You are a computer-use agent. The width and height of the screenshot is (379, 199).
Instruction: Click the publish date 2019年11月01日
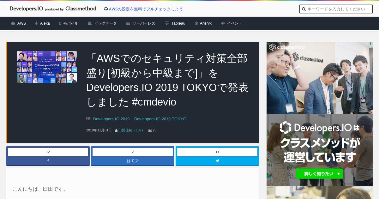tap(99, 130)
